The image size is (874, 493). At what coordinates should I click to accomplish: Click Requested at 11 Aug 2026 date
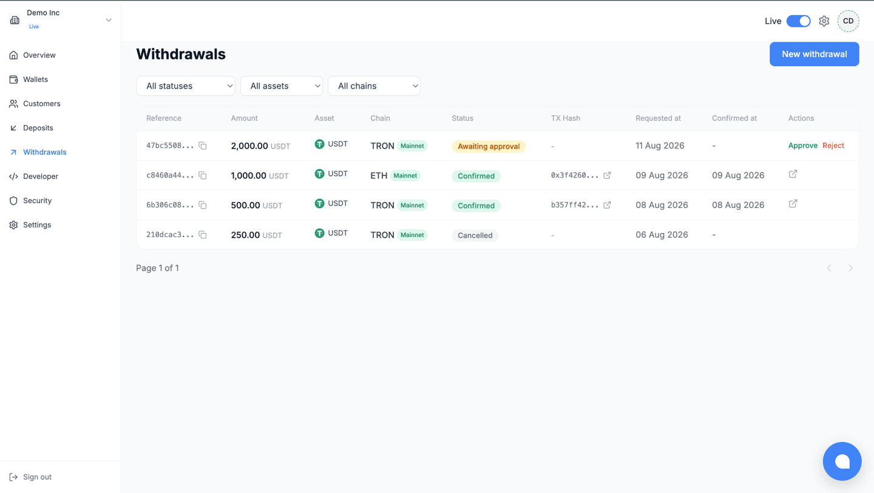(660, 146)
